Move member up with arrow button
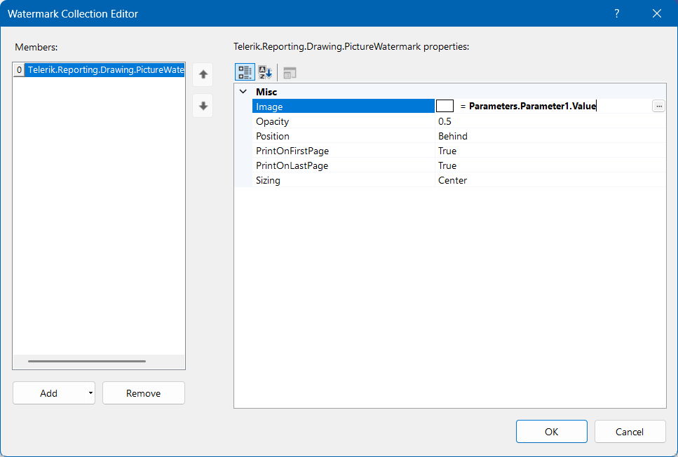Image resolution: width=678 pixels, height=457 pixels. pyautogui.click(x=203, y=74)
